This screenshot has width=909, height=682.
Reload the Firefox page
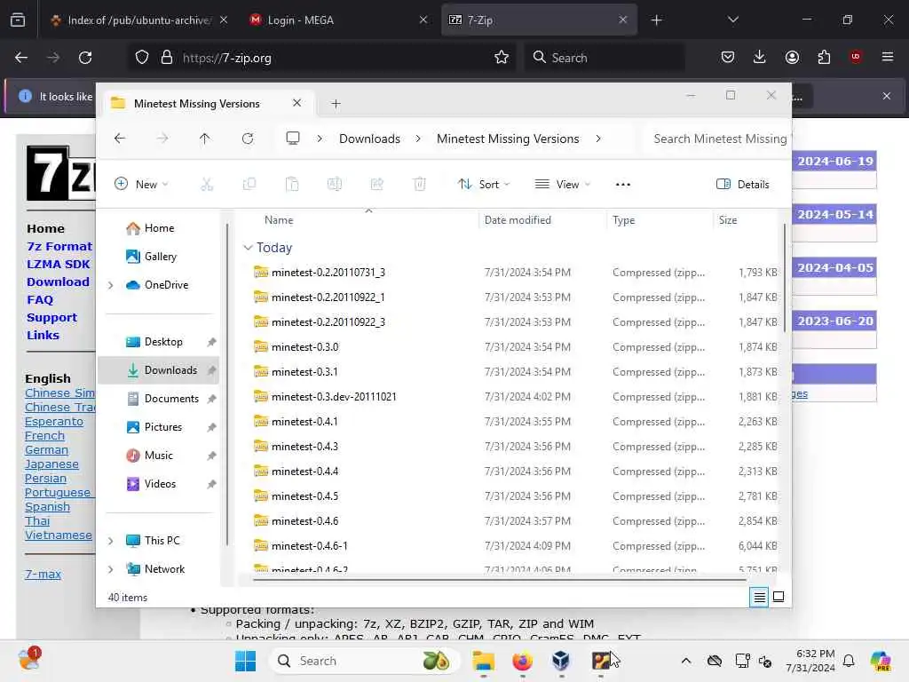[85, 58]
